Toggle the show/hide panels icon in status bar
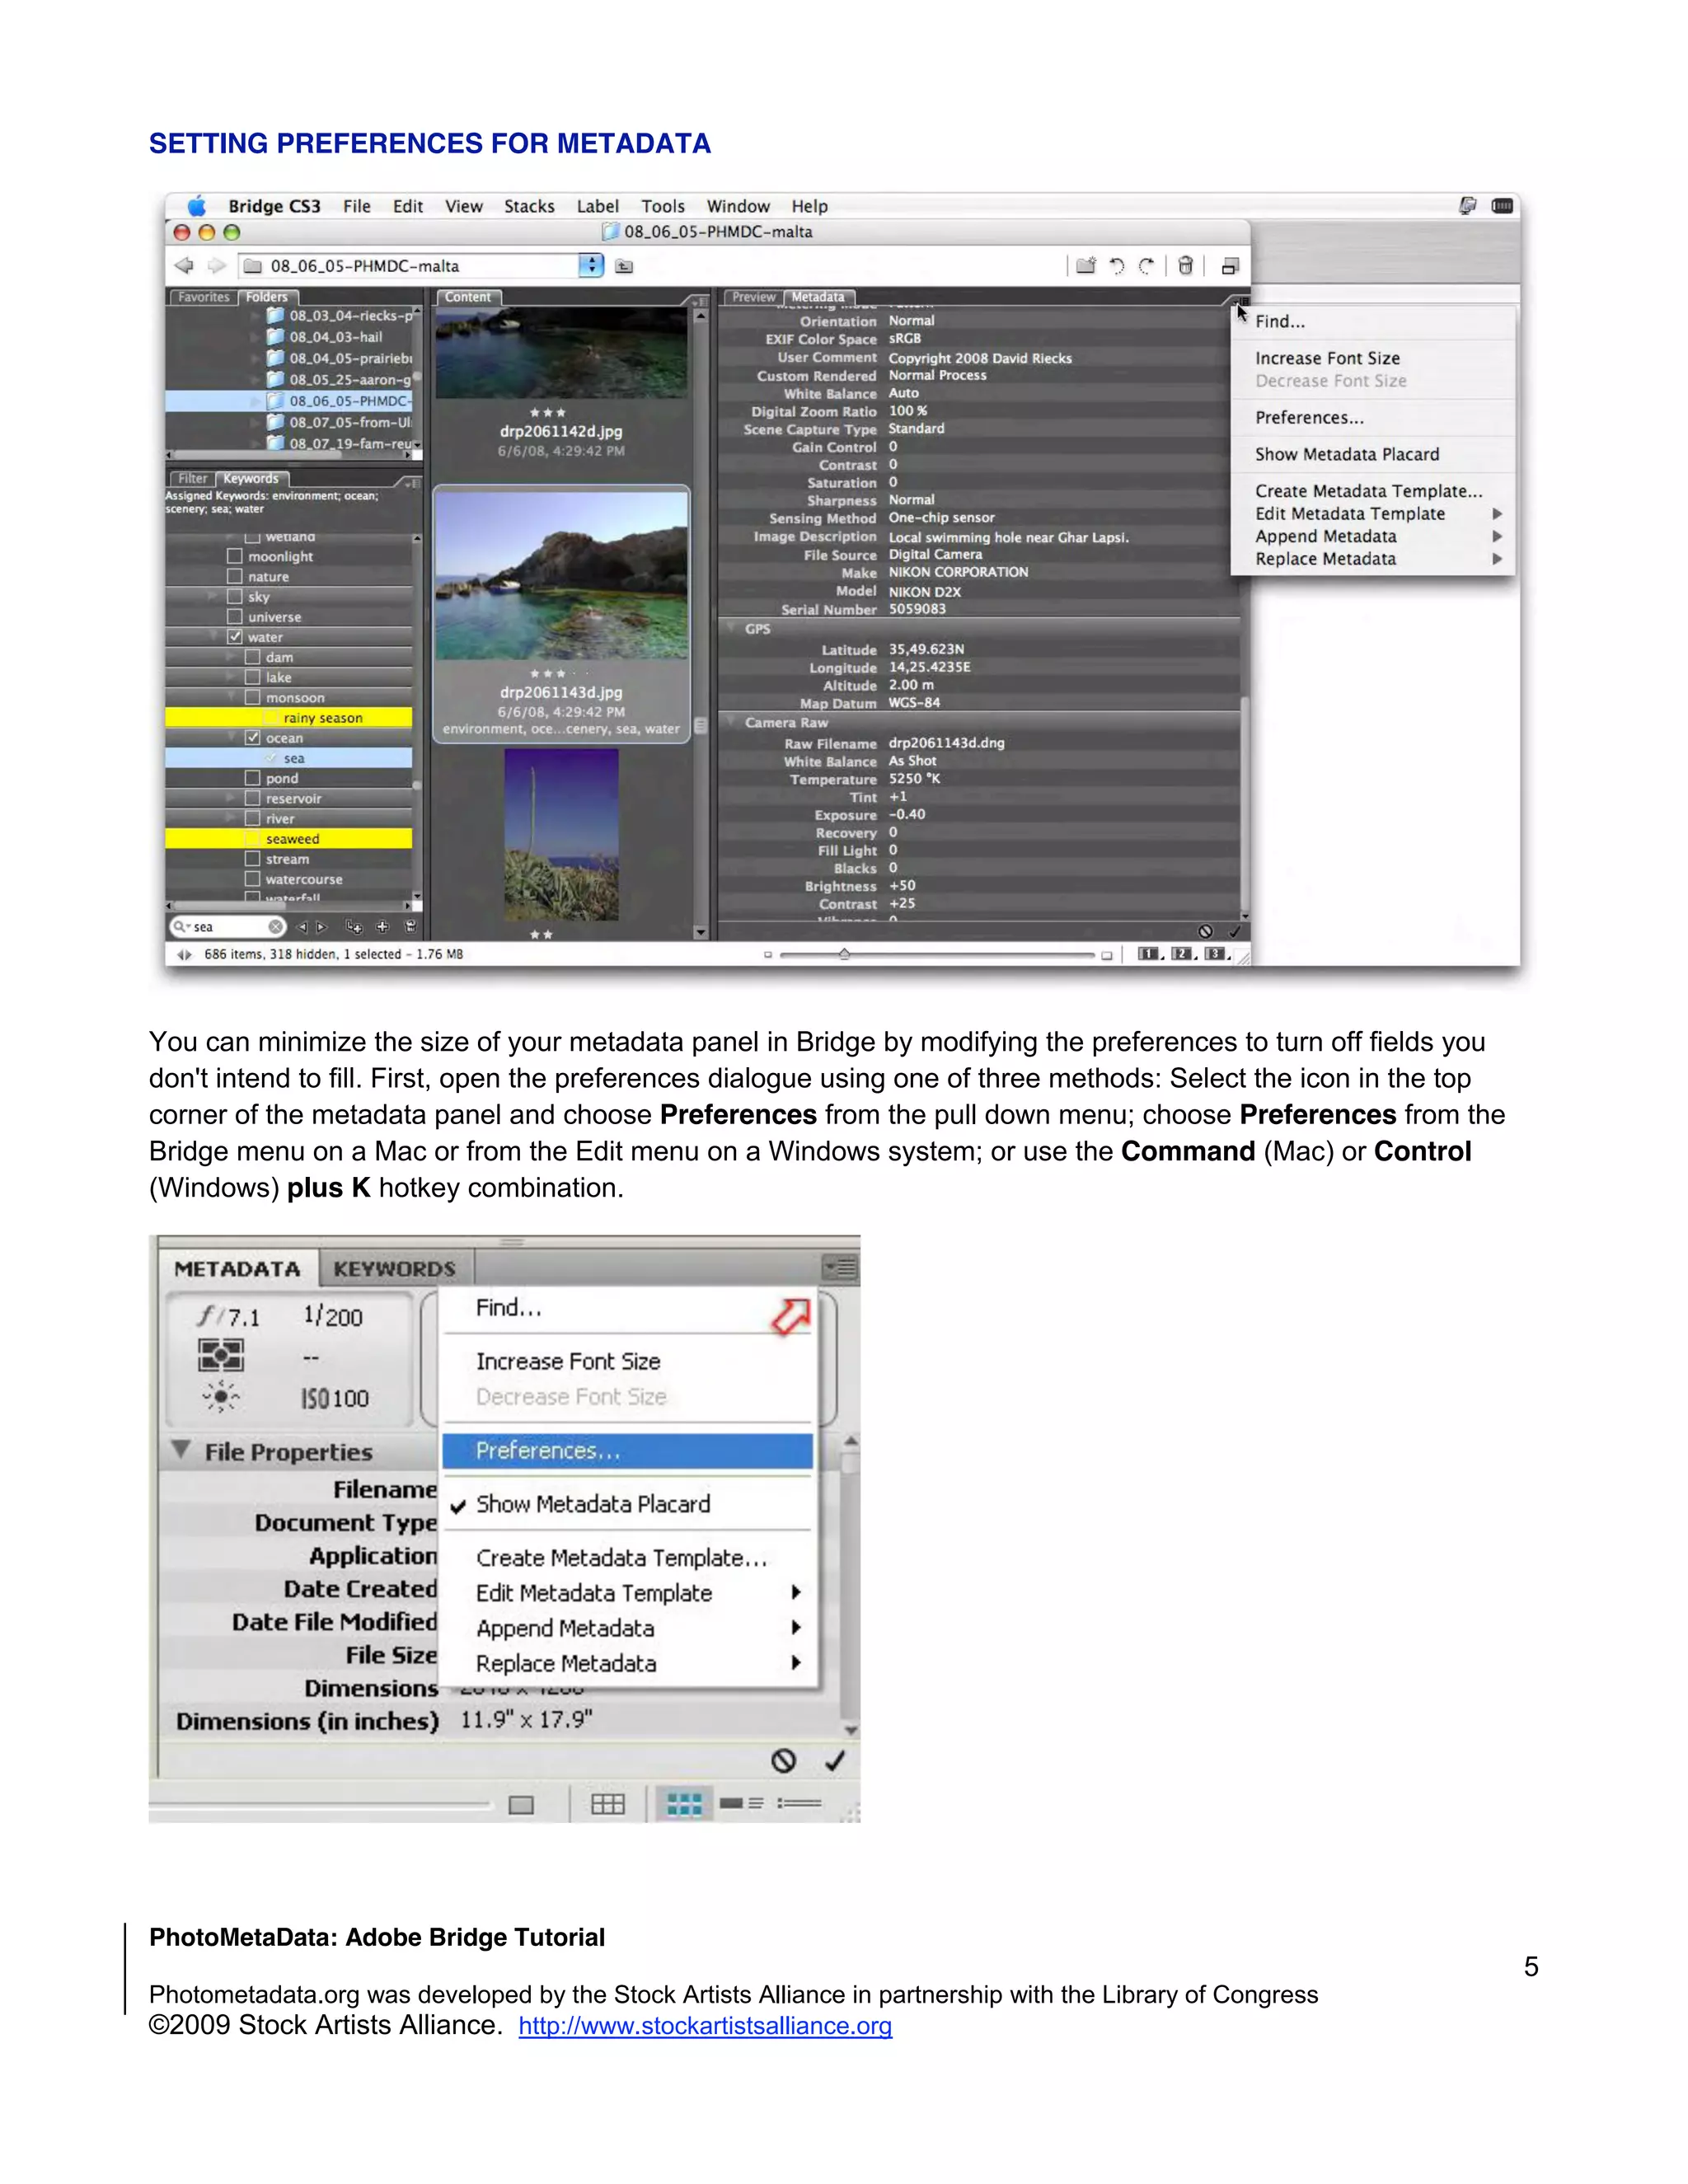The image size is (1688, 2184). (184, 955)
